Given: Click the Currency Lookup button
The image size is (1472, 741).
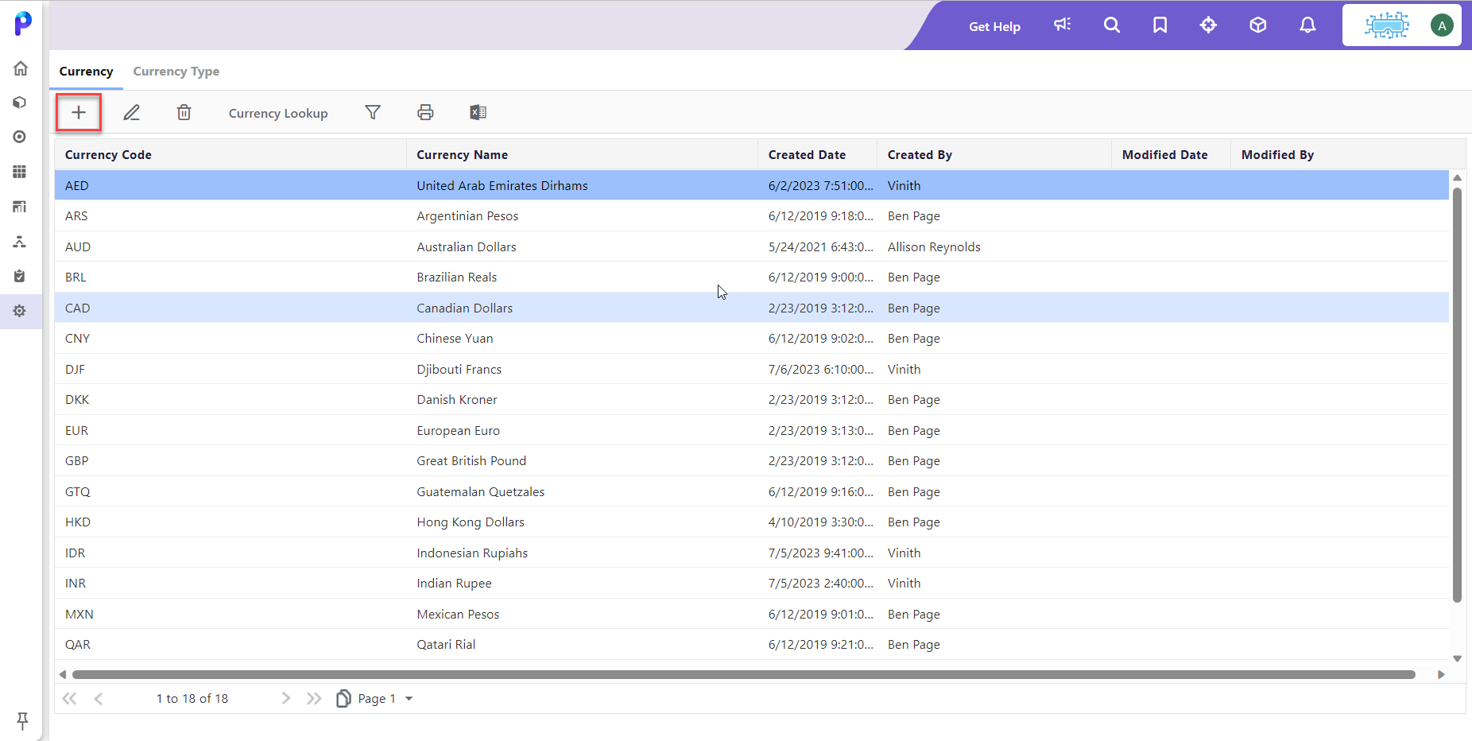Looking at the screenshot, I should [x=278, y=113].
